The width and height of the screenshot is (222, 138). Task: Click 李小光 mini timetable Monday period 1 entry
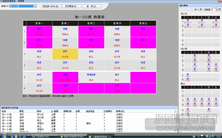click(188, 21)
